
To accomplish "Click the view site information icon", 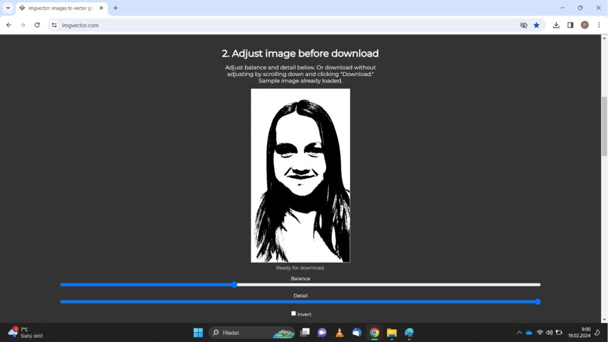I will (54, 25).
